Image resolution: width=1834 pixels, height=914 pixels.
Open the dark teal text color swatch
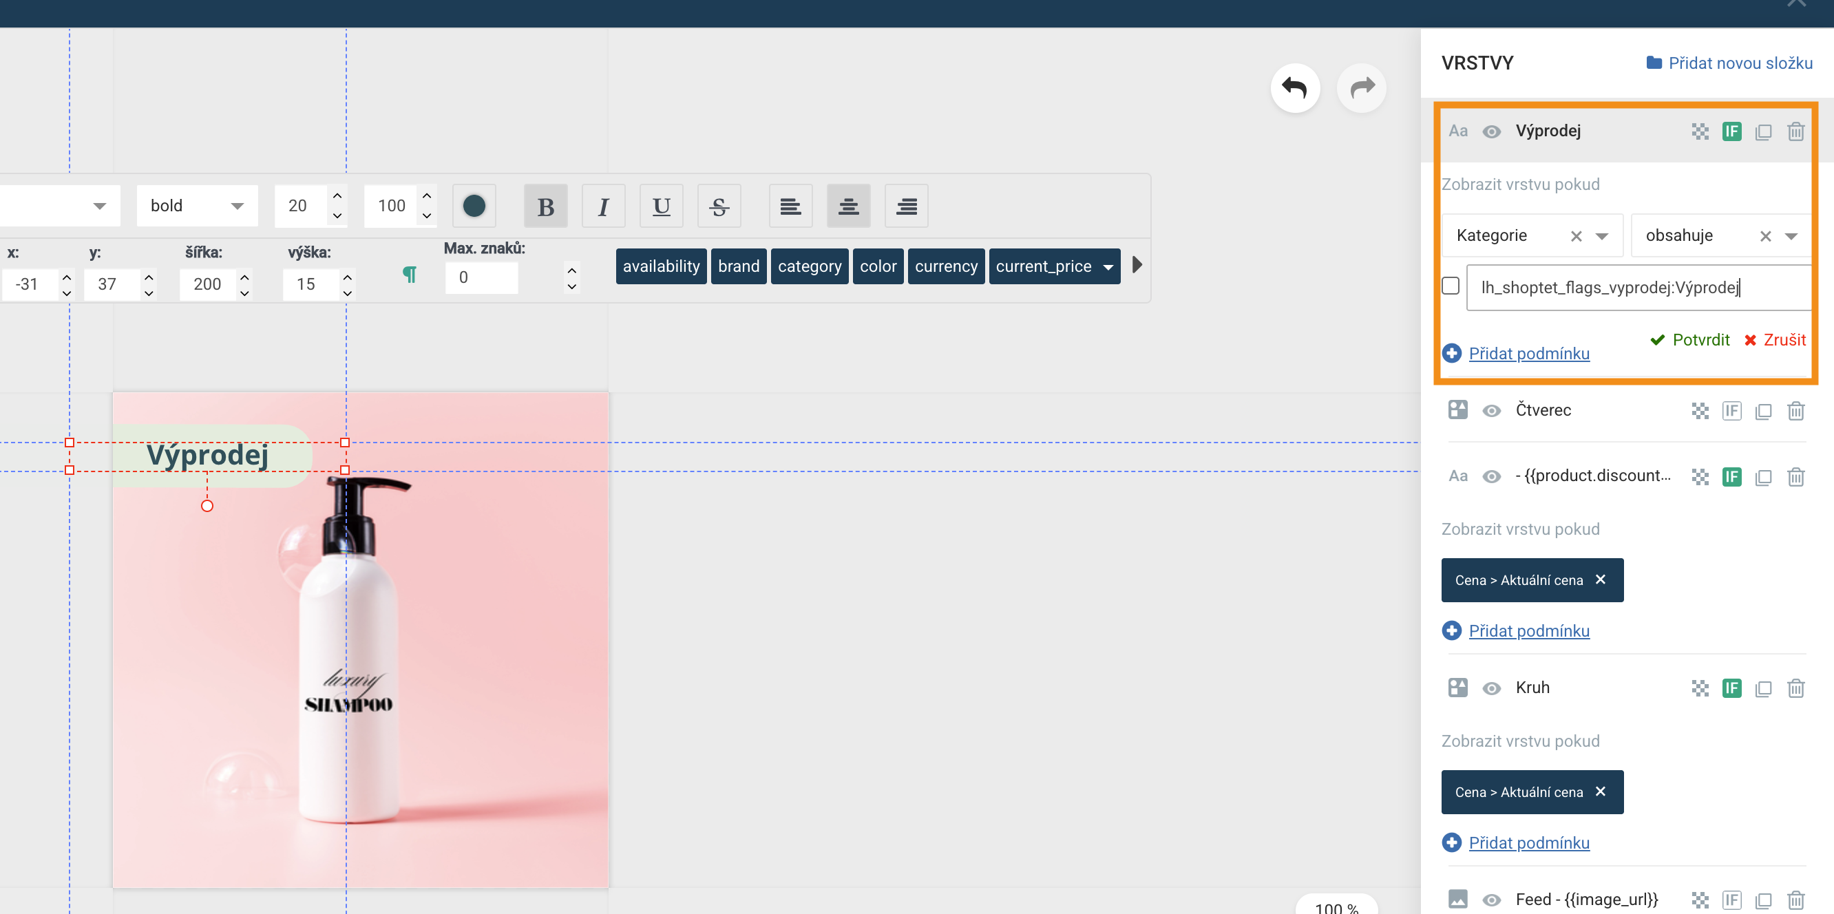click(x=474, y=206)
